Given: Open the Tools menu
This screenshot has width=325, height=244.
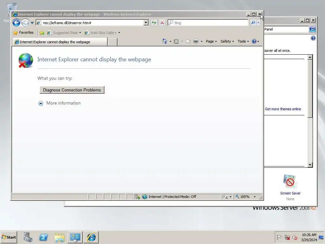Looking at the screenshot, I should coord(243,41).
